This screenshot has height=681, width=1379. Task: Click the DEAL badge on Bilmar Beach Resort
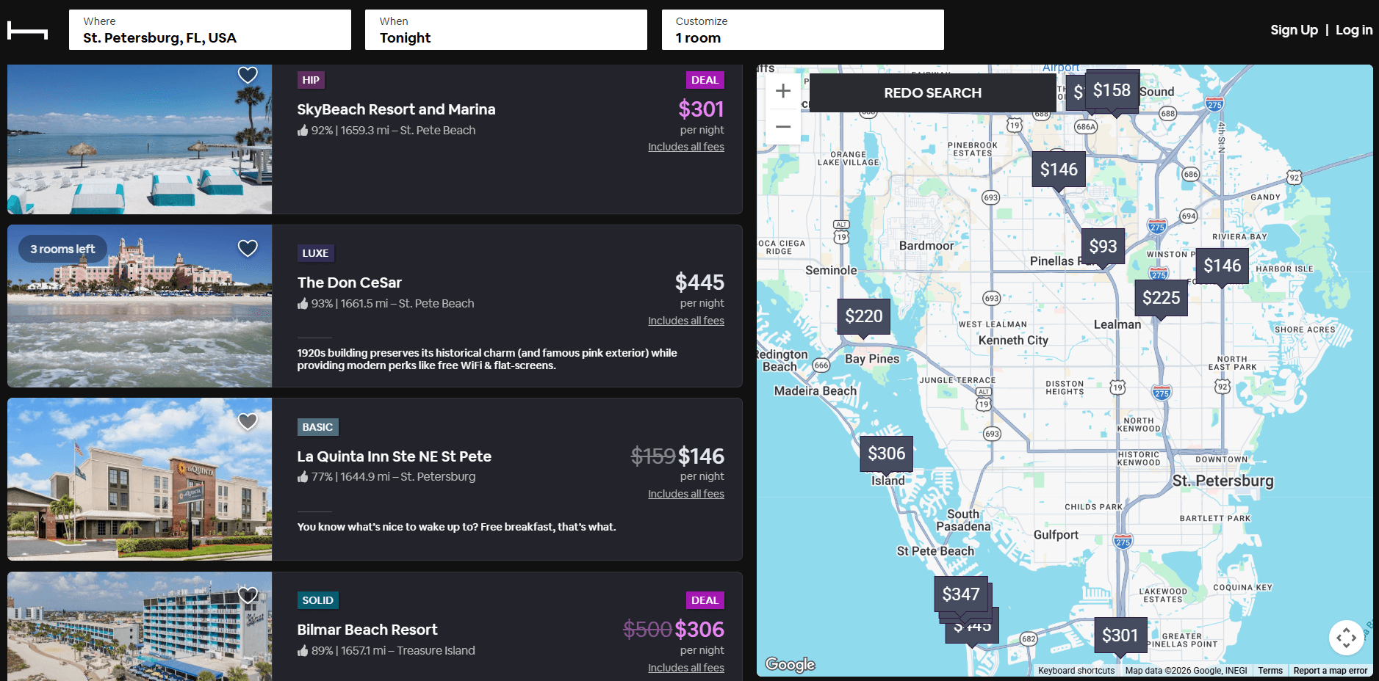(705, 600)
